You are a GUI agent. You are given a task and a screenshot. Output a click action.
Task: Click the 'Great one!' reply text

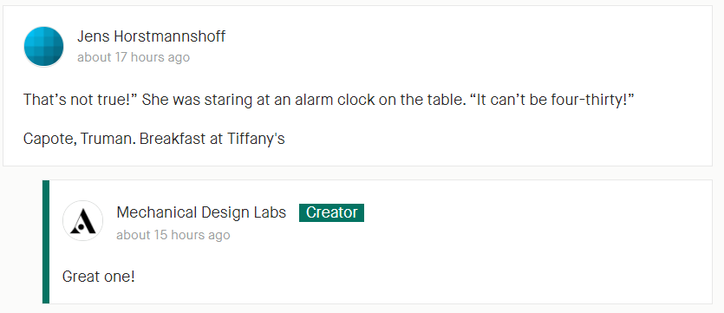pos(98,277)
